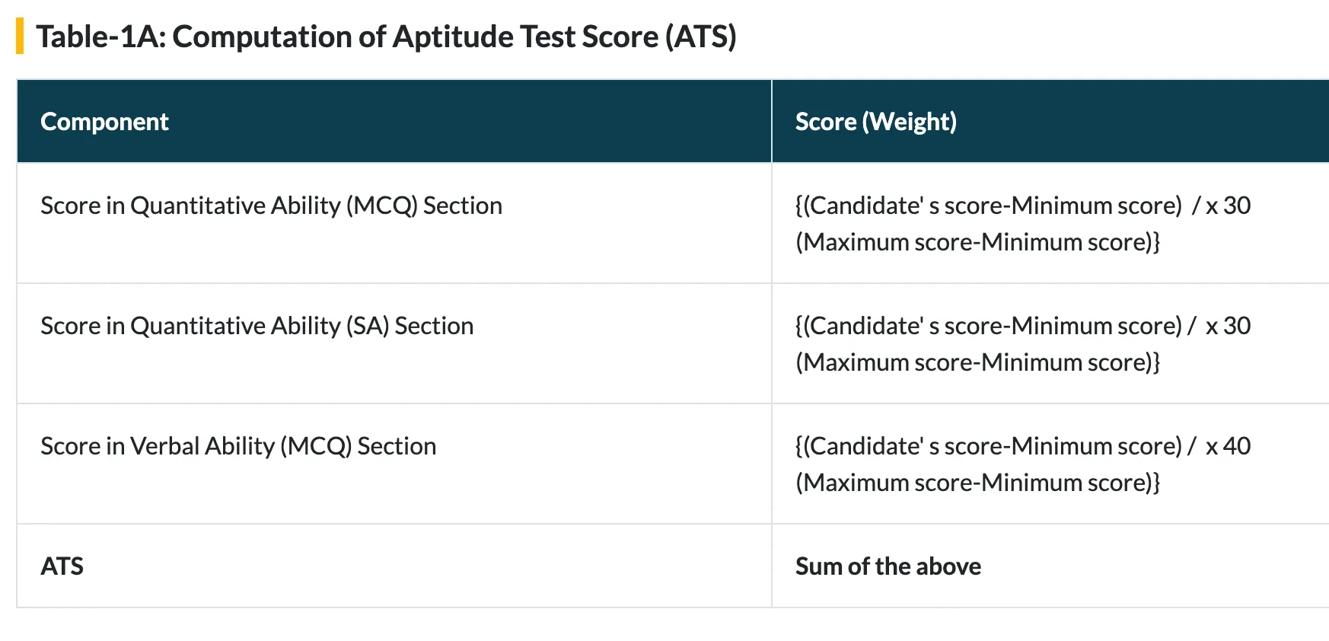The height and width of the screenshot is (641, 1329).
Task: Click the x 30 weight in MCQ quantitative row
Action: (x=1228, y=206)
